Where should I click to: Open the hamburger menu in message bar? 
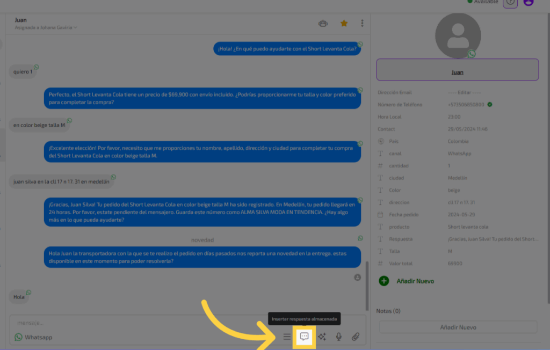click(x=287, y=337)
